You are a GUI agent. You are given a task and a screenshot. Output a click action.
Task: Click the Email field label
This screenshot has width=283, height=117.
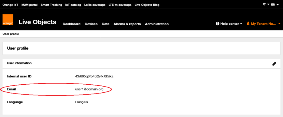[11, 89]
